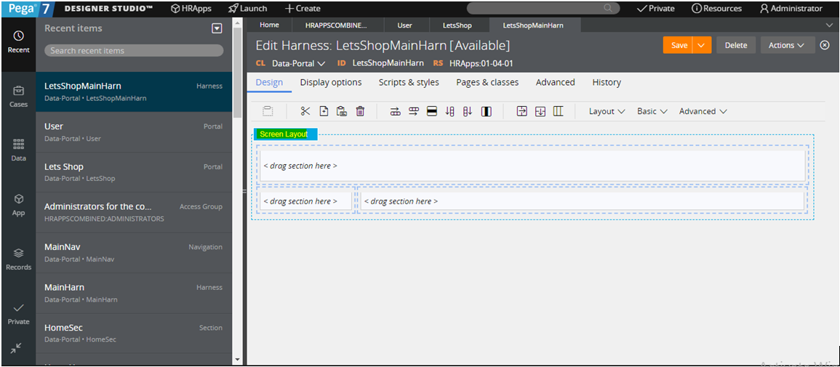Screen dimensions: 840x367
Task: Open the App explorer icon
Action: pos(18,204)
